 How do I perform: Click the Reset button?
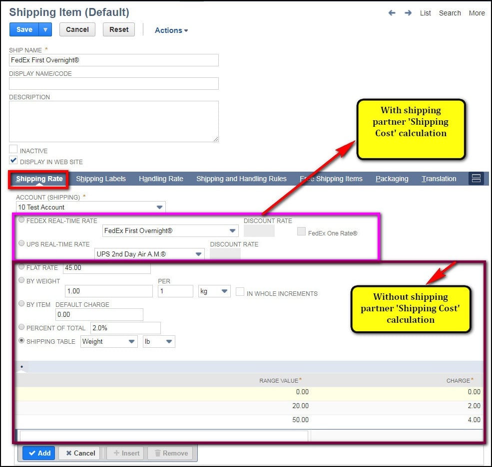click(x=119, y=29)
